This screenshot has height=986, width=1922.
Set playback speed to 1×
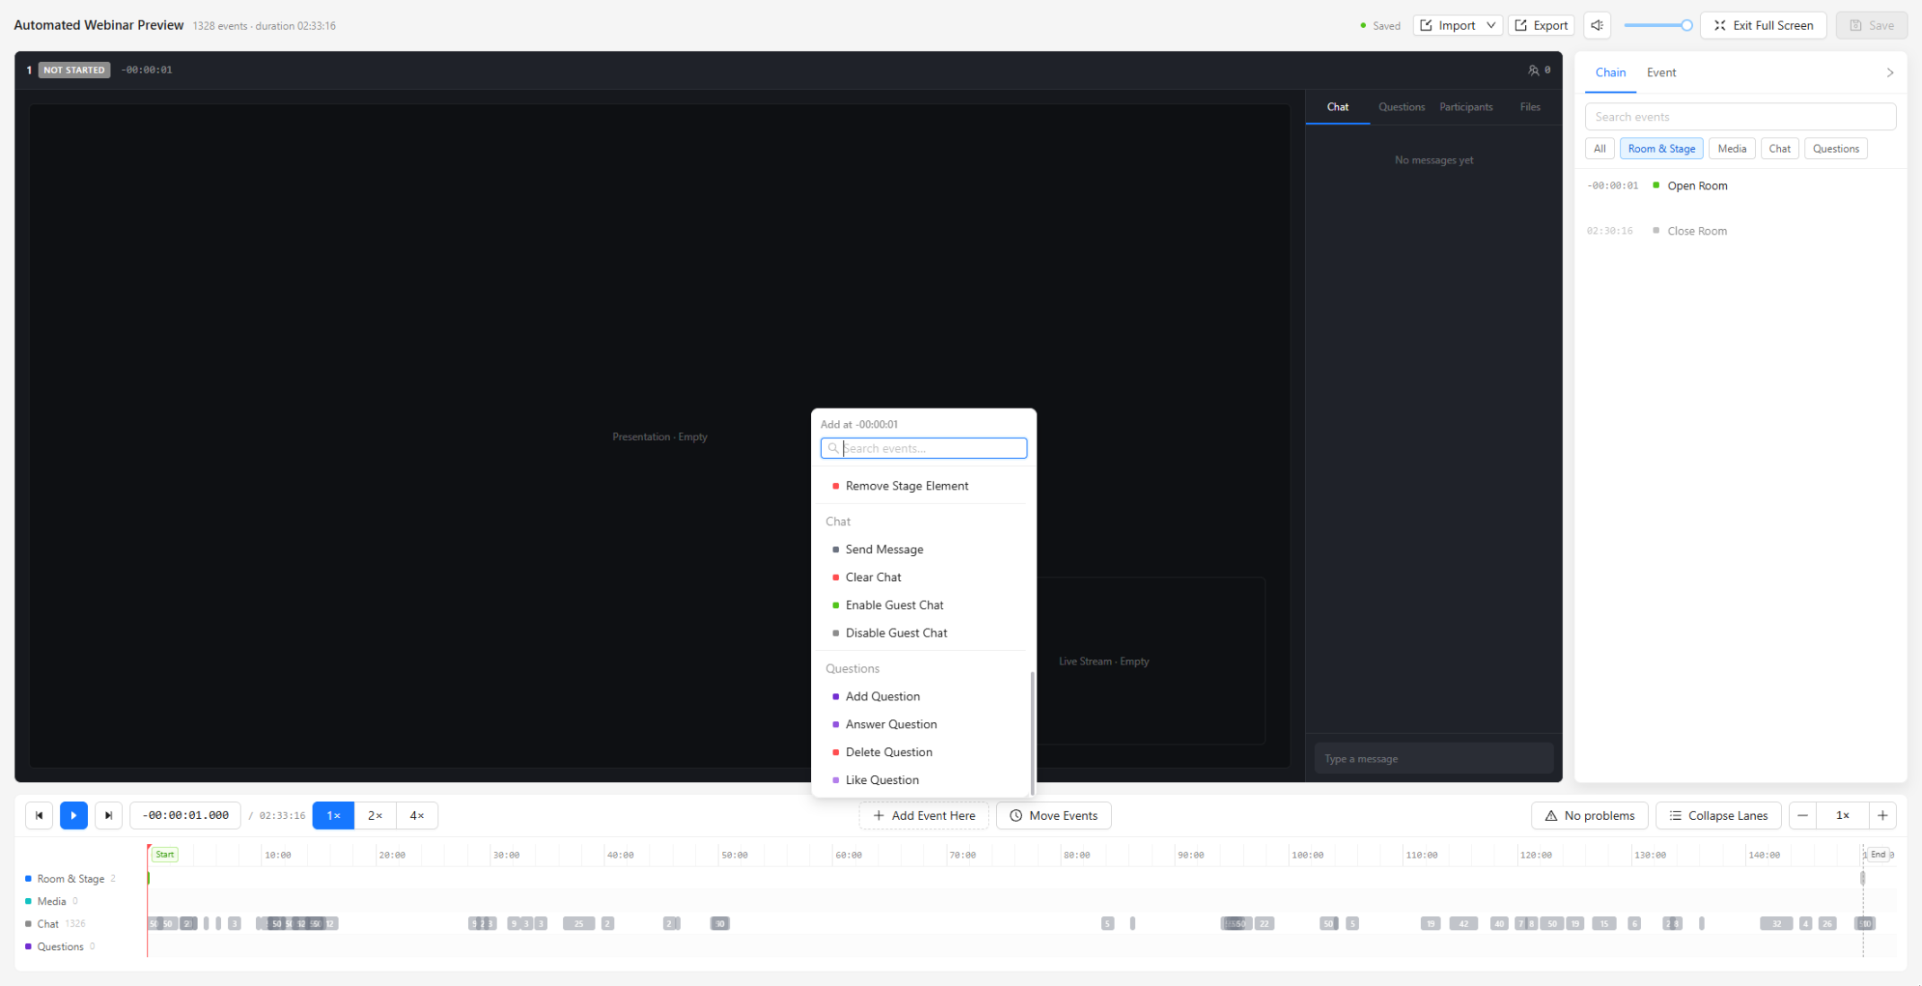click(x=333, y=815)
